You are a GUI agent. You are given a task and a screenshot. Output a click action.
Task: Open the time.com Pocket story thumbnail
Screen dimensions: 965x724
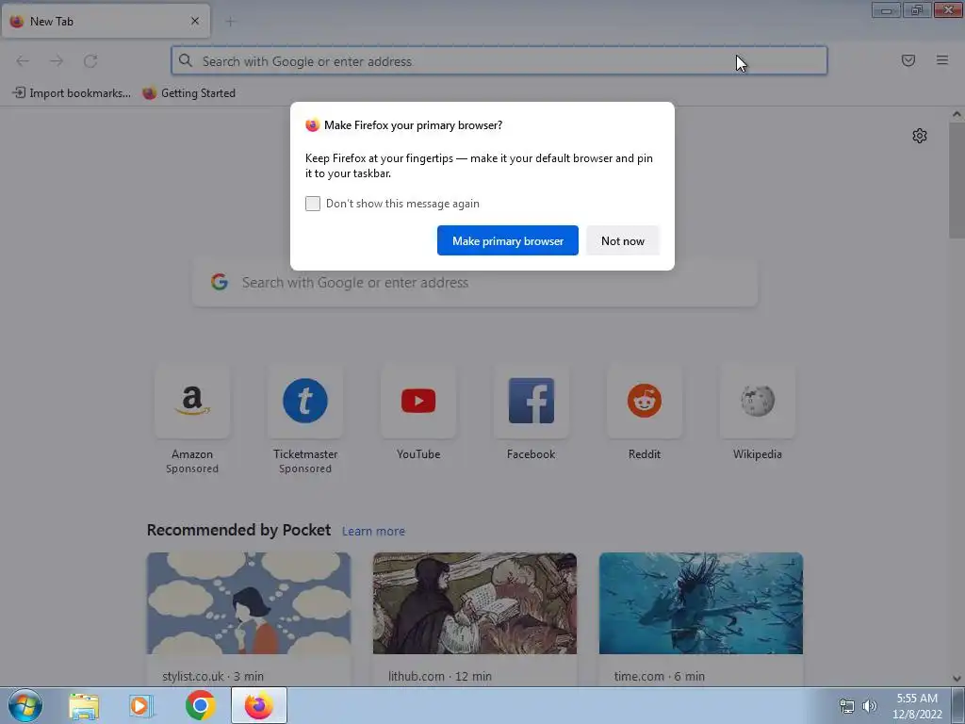click(701, 603)
